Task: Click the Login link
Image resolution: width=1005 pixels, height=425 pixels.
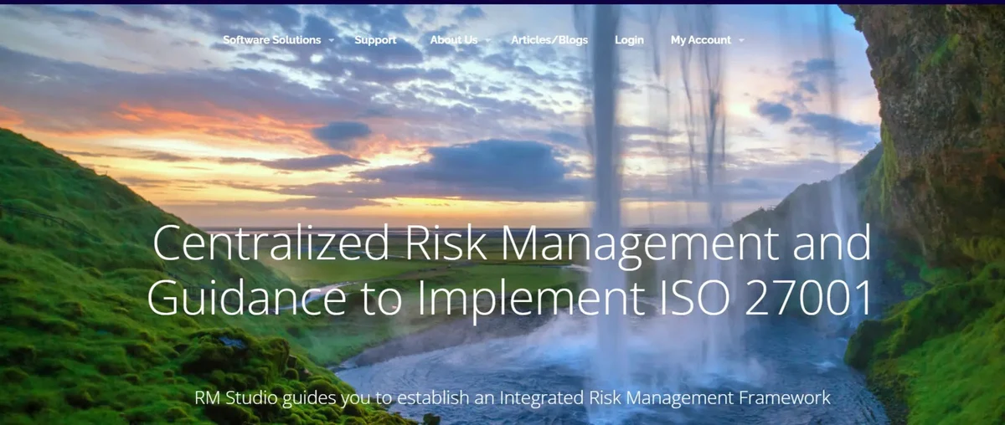Action: (629, 40)
